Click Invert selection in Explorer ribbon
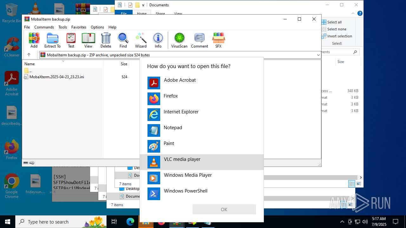 337,36
